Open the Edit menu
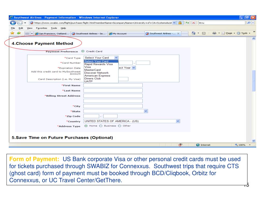265x198 pixels. point(21,28)
